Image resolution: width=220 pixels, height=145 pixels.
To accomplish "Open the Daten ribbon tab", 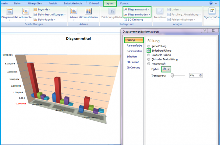I will [18, 3].
